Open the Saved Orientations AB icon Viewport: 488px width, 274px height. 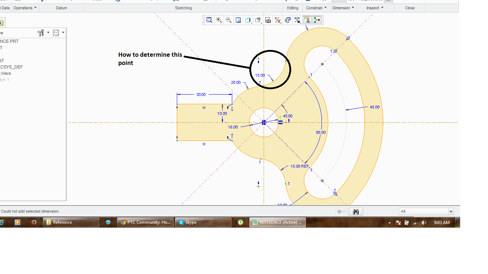pyautogui.click(x=258, y=20)
